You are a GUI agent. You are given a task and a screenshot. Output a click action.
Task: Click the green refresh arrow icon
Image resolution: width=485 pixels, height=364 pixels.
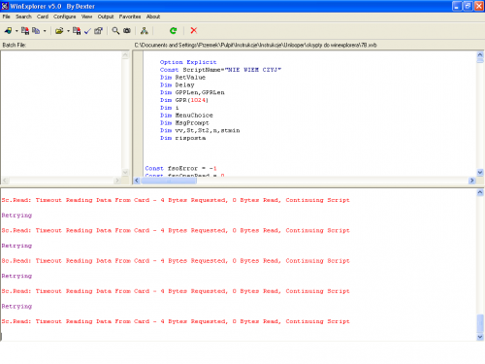[x=174, y=31]
